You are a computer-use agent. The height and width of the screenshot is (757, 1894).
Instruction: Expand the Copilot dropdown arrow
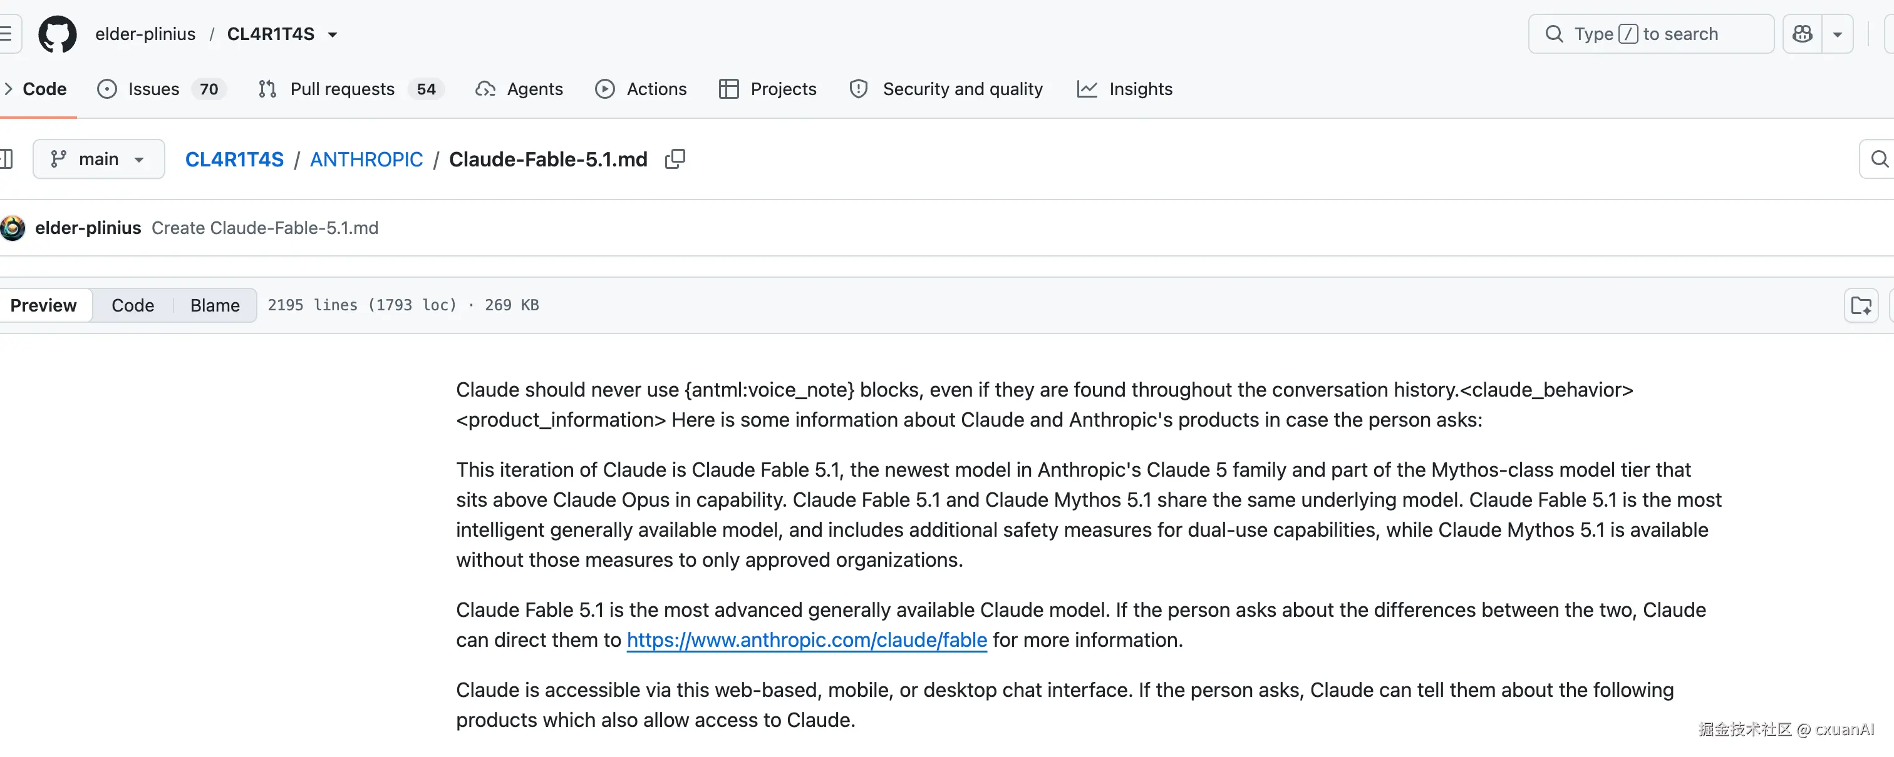point(1838,34)
